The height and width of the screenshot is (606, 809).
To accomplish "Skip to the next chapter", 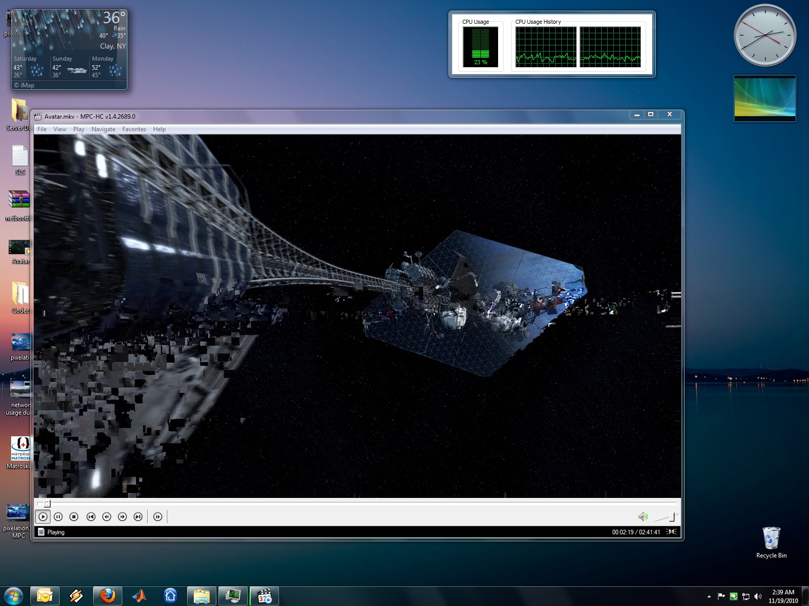I will (x=138, y=517).
